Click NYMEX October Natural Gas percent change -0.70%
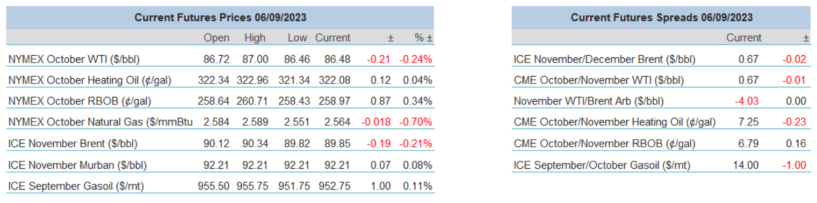The height and width of the screenshot is (203, 817). [x=415, y=122]
